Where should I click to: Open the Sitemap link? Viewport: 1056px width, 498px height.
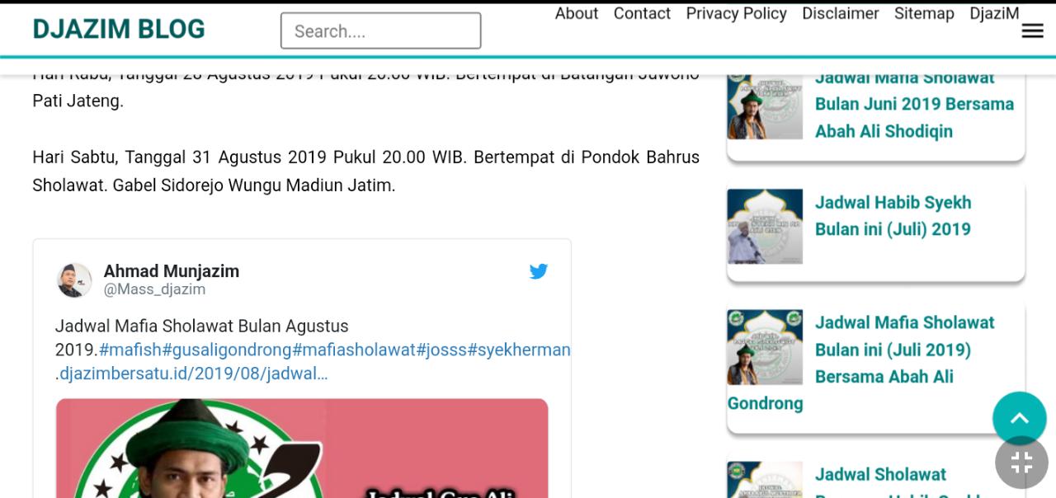tap(924, 13)
